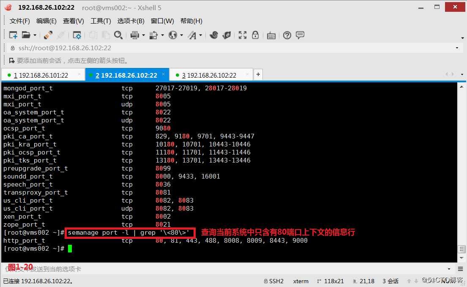Click the Color scheme icon
Image resolution: width=467 pixels, height=287 pixels.
[x=154, y=35]
